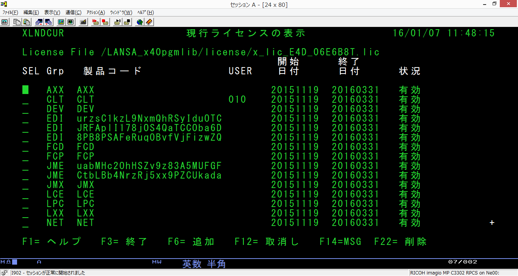This screenshot has height=276, width=518.
Task: Click the Paste clipboard toolbar icon
Action: pos(27,22)
